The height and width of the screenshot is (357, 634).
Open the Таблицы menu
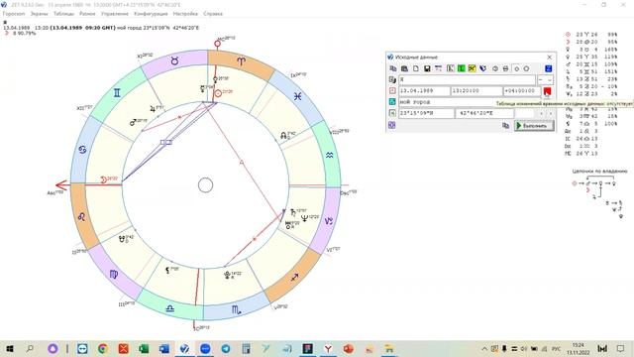point(63,13)
